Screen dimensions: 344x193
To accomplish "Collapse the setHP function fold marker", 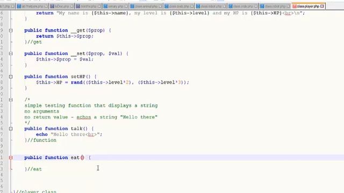I will 11,77.
